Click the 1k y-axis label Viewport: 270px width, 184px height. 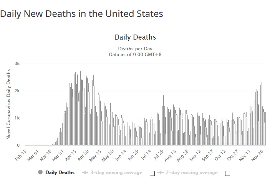click(x=17, y=118)
